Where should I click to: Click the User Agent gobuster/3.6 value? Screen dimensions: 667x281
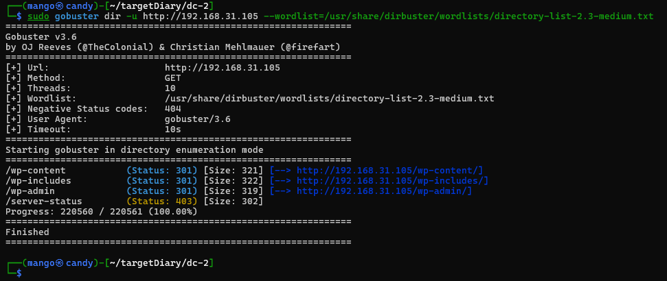[198, 119]
